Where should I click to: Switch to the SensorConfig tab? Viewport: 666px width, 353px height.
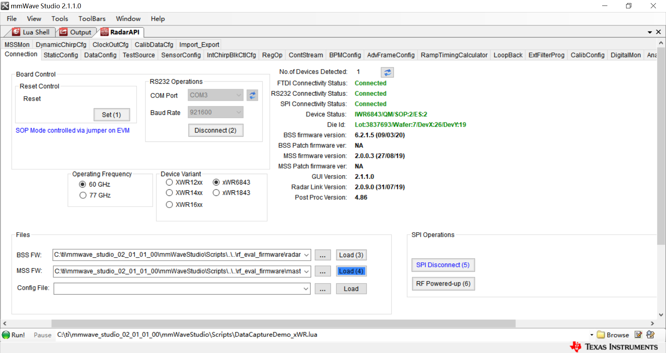(181, 55)
